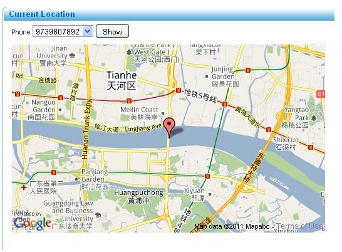The image size is (342, 252).
Task: Click the Google logo on map
Action: tap(32, 223)
